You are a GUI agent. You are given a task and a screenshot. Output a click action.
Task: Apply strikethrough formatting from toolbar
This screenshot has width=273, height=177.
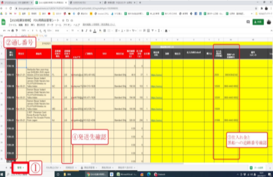point(90,31)
